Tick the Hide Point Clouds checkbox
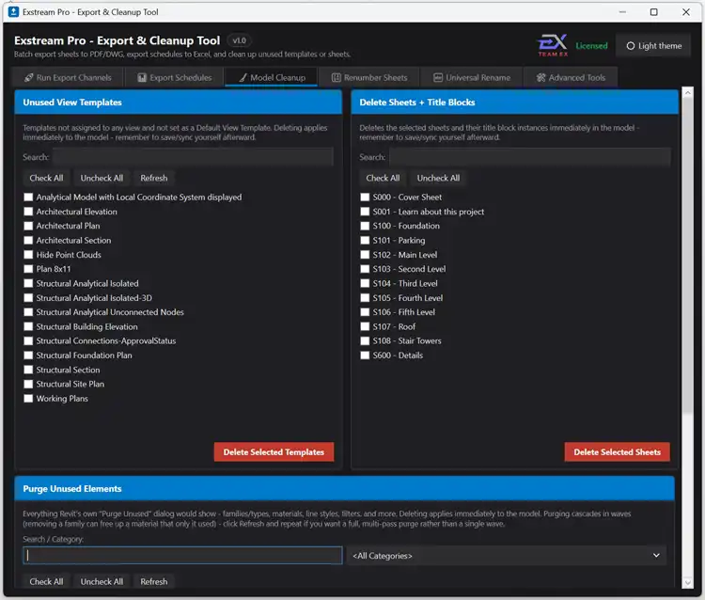This screenshot has width=705, height=600. click(x=28, y=255)
